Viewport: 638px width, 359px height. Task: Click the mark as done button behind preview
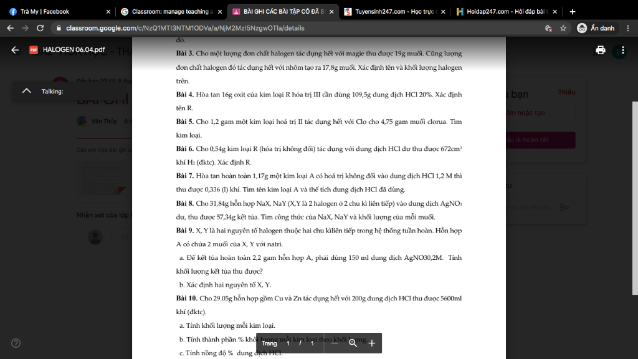coord(541,140)
